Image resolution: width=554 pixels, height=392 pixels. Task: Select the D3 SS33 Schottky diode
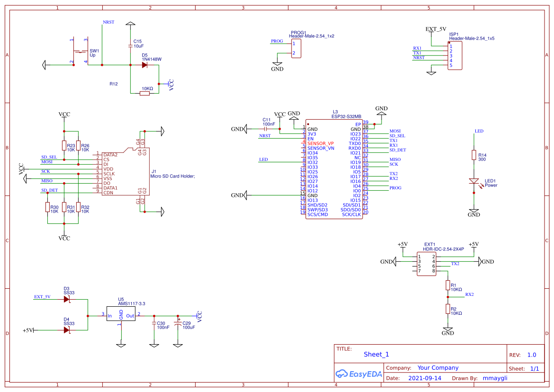(67, 299)
